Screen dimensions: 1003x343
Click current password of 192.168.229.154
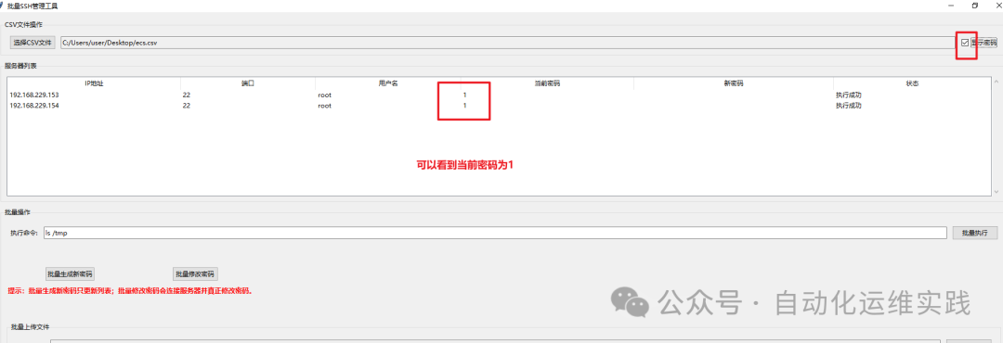[x=465, y=106]
